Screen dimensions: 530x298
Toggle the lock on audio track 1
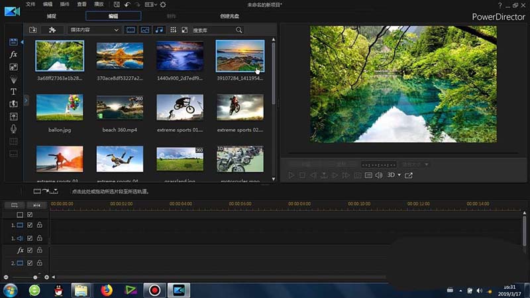pyautogui.click(x=39, y=238)
